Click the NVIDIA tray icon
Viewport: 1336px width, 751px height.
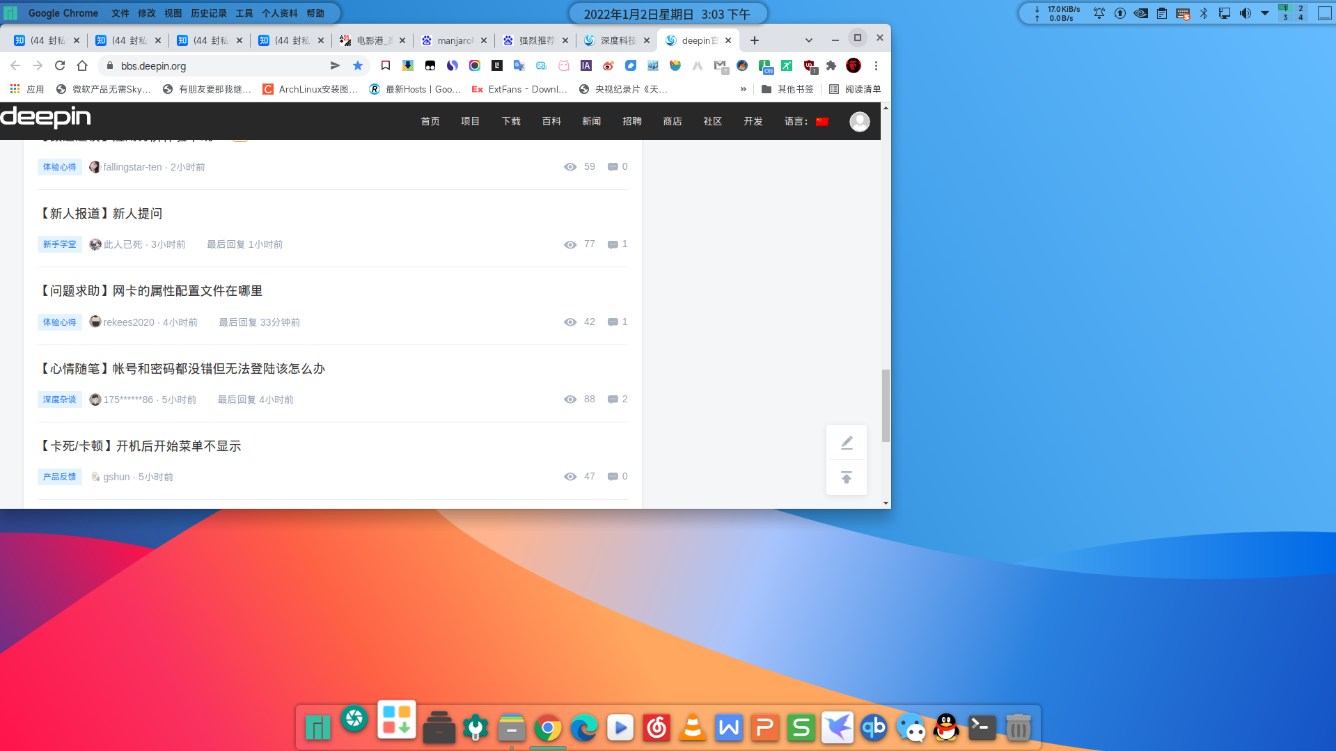click(1141, 13)
